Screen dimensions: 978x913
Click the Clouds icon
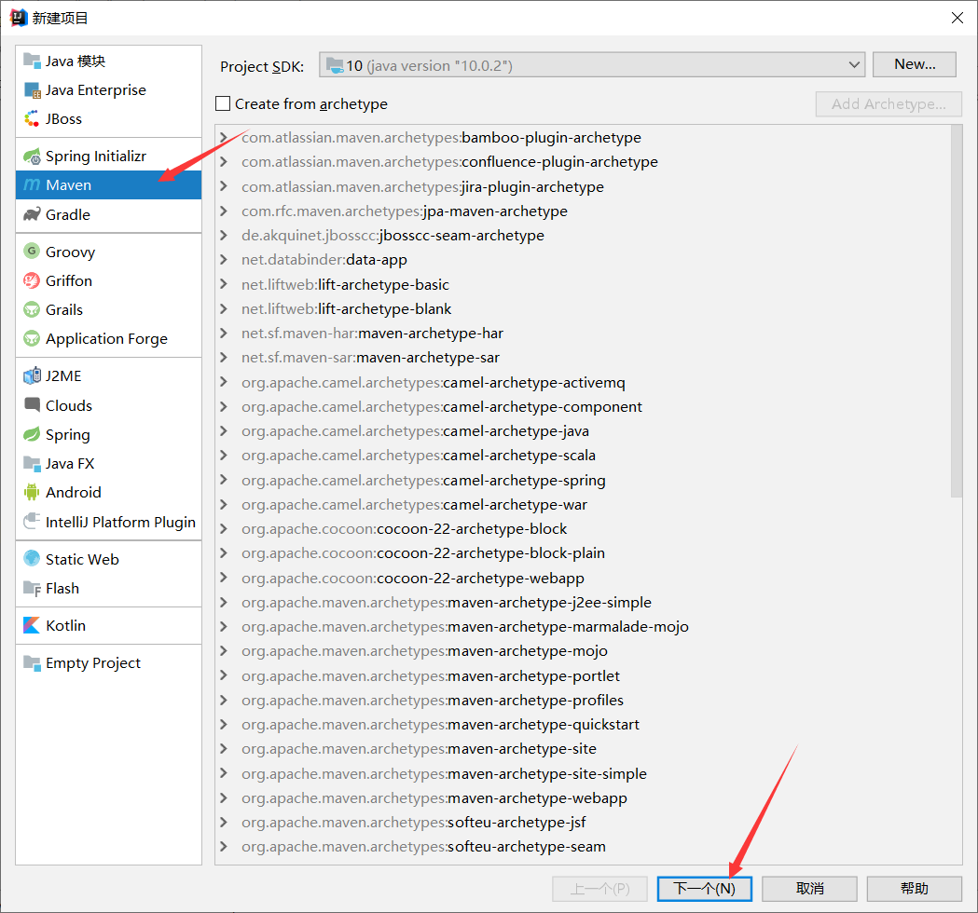coord(32,404)
